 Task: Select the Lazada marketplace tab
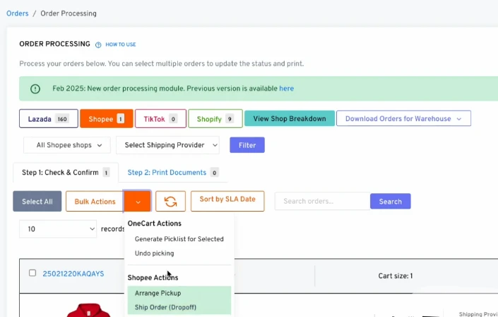[49, 119]
